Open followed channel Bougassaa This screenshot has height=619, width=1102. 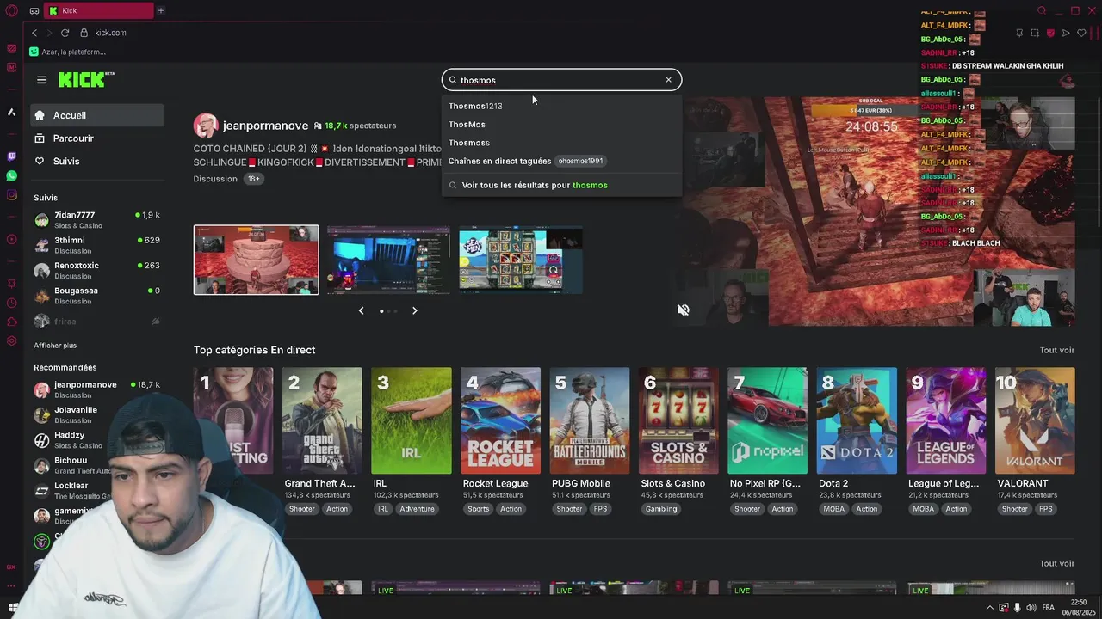coord(96,295)
